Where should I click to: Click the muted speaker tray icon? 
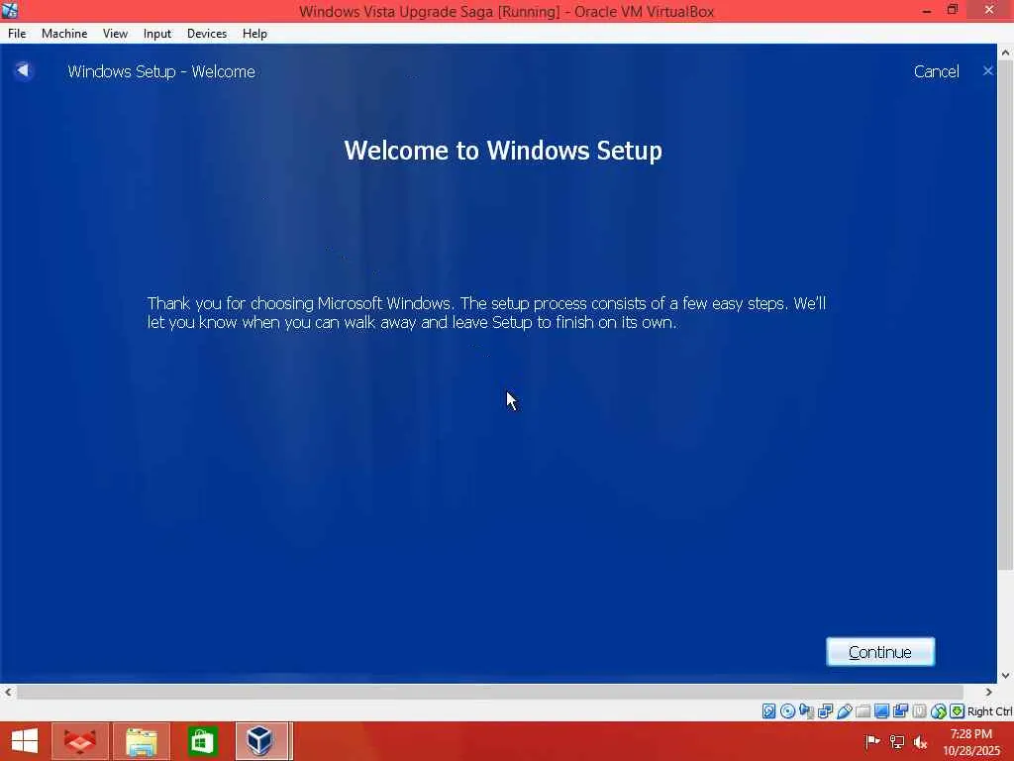point(920,741)
